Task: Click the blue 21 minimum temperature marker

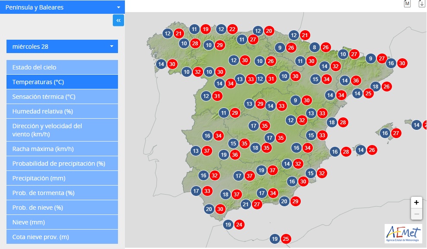Action: click(x=246, y=205)
